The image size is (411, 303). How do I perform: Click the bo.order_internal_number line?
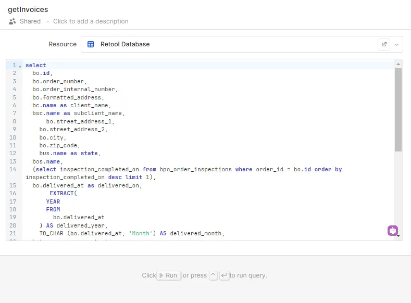[75, 90]
